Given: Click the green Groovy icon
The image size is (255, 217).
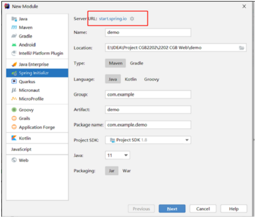Looking at the screenshot, I should tap(14, 110).
